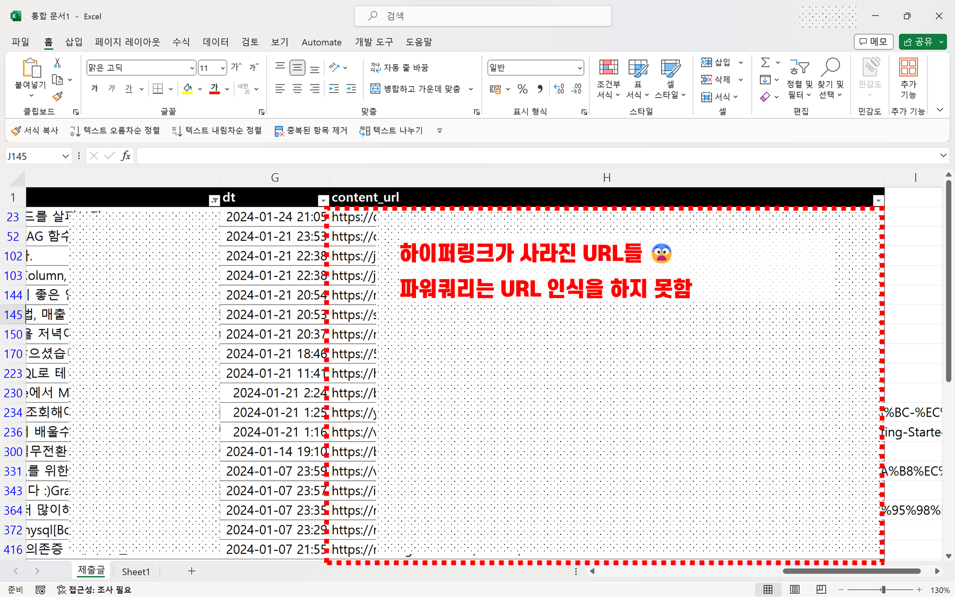Align text left
This screenshot has height=597, width=955.
pyautogui.click(x=280, y=89)
